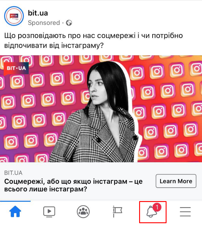The height and width of the screenshot is (225, 202).
Task: Tap the BIT.UA domain label
Action: [x=13, y=173]
